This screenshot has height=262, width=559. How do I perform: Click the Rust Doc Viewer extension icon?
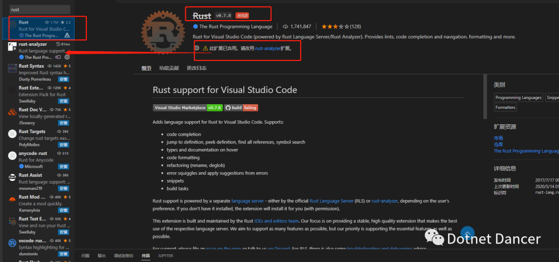[x=12, y=112]
